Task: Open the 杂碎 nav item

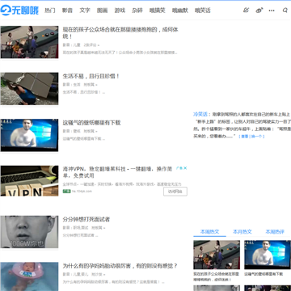Action: [137, 11]
